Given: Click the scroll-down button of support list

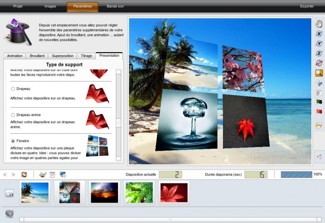Looking at the screenshot, I should [x=119, y=159].
